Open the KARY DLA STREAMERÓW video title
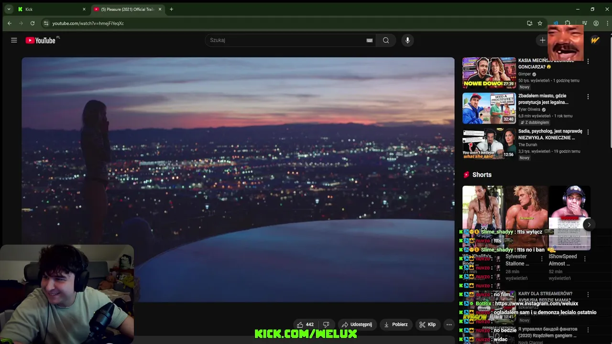The width and height of the screenshot is (612, 344). 545,297
